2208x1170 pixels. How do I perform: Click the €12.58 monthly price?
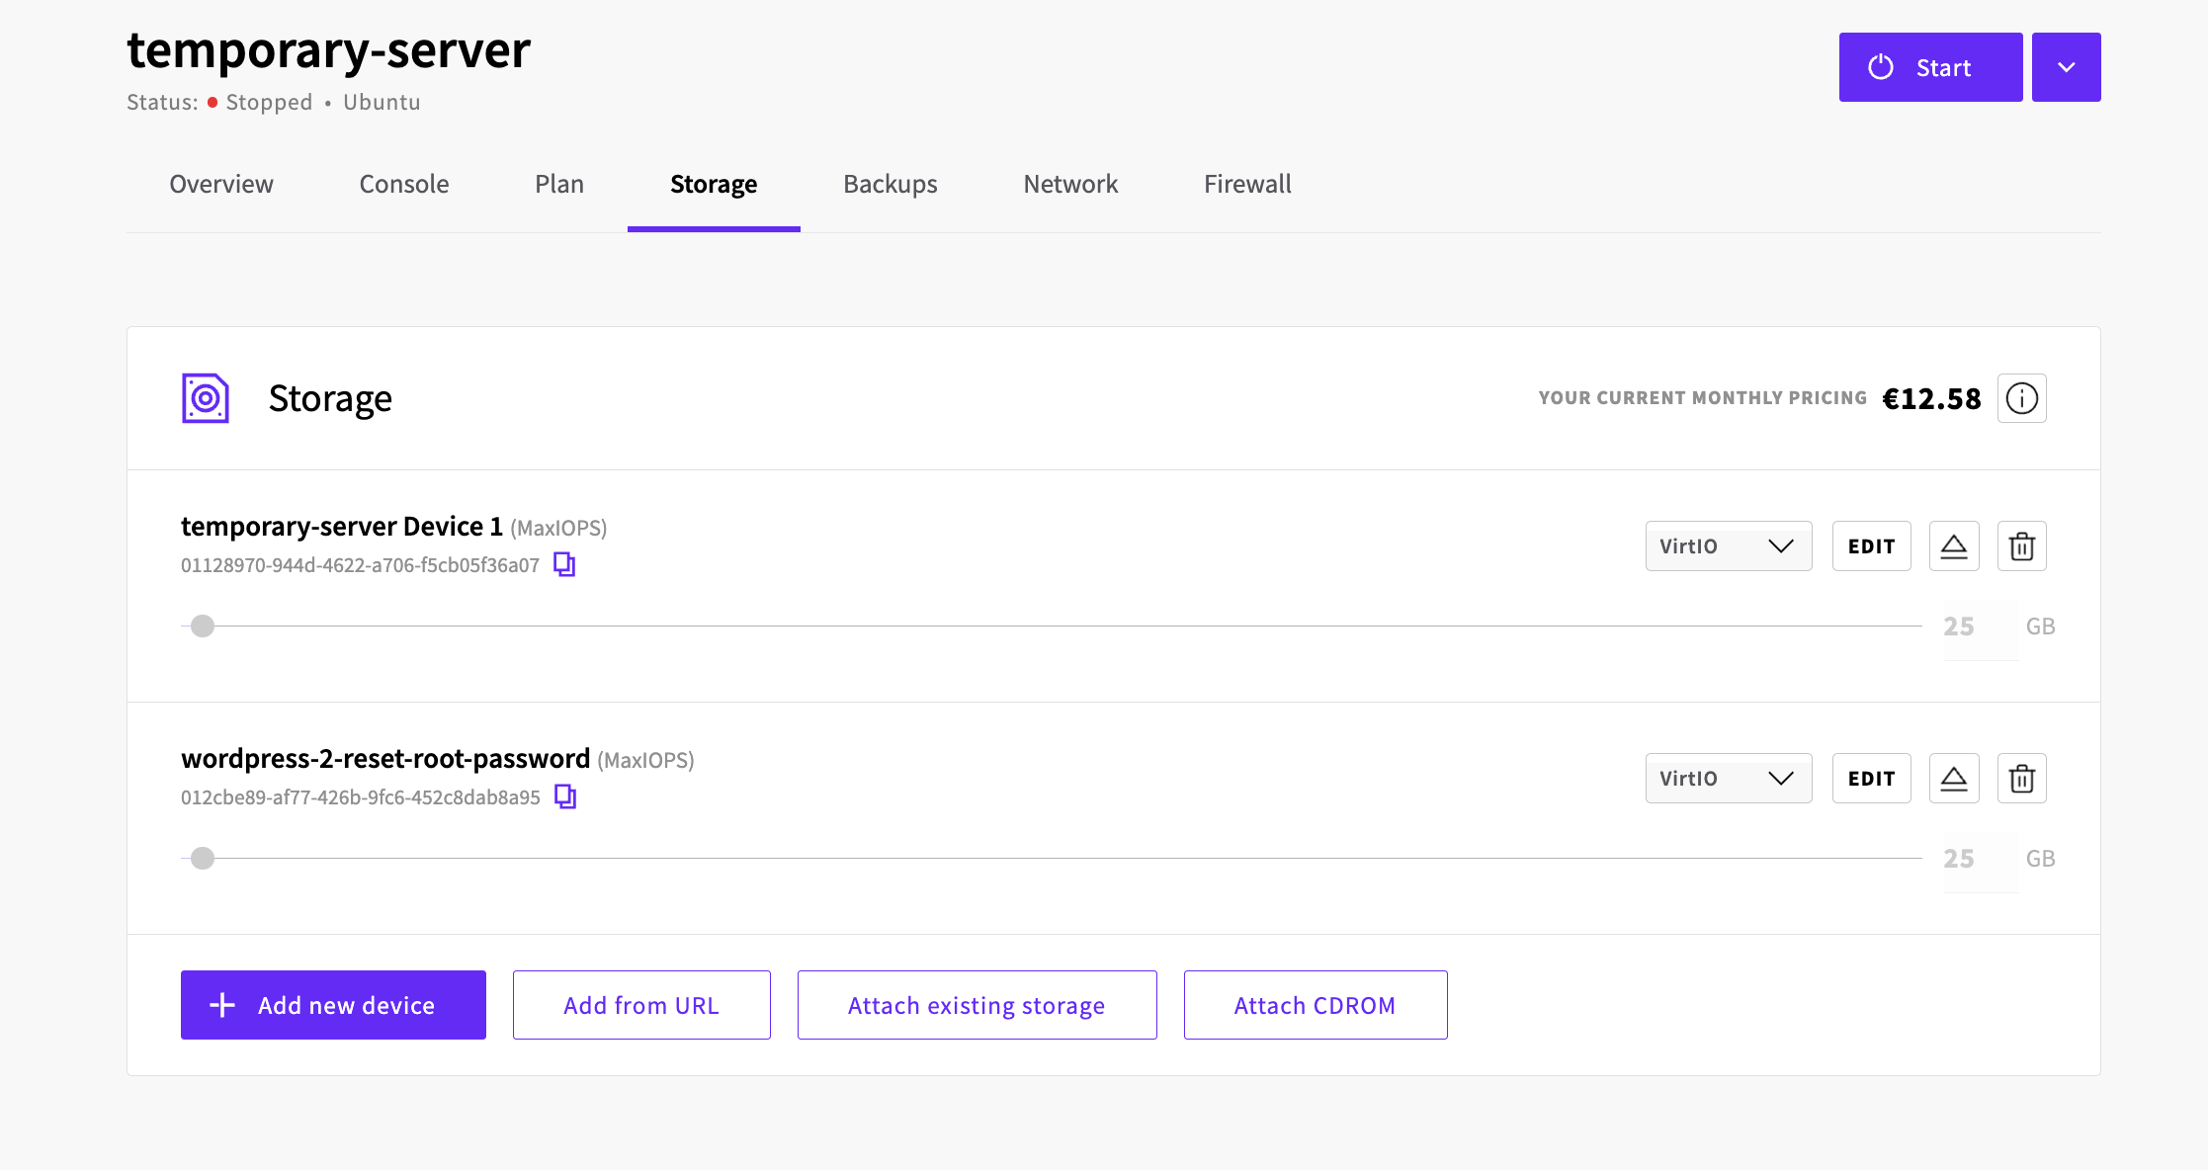click(x=1931, y=398)
